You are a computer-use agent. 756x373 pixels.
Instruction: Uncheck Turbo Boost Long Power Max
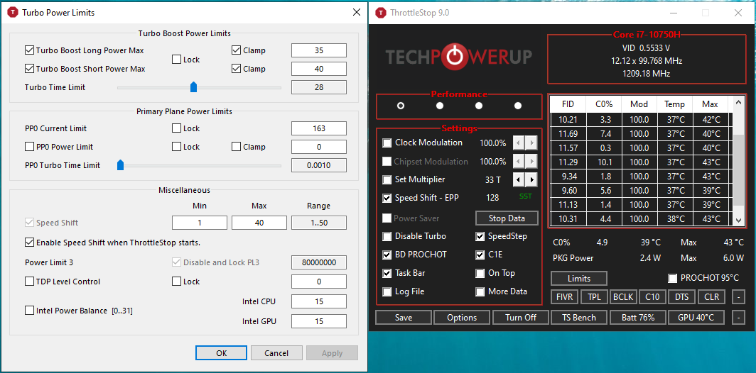pyautogui.click(x=29, y=50)
